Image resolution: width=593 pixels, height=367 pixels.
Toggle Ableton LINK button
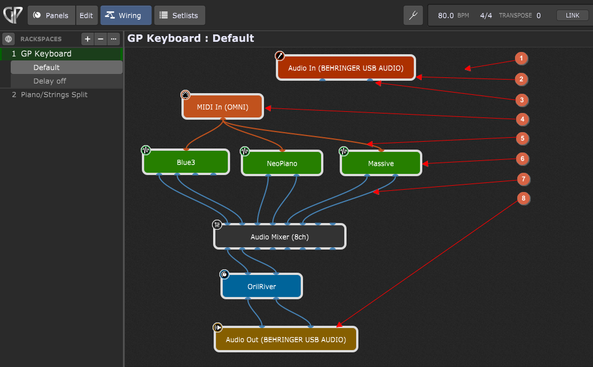click(x=572, y=15)
